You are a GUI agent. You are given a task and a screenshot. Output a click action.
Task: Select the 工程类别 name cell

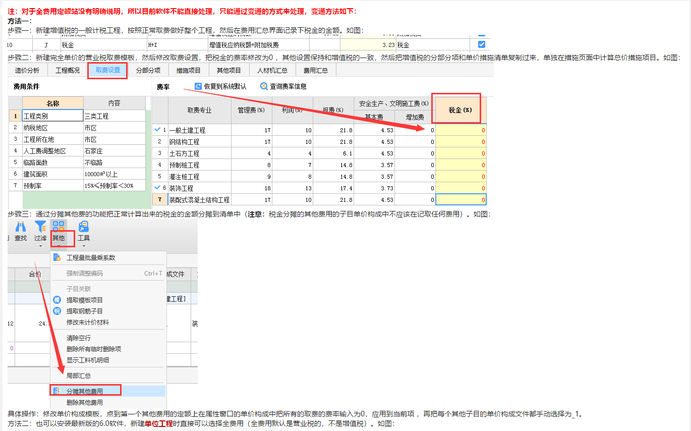click(53, 116)
